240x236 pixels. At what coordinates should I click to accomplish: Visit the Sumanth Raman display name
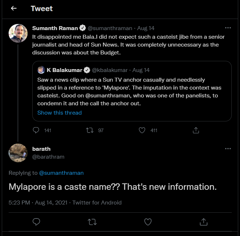55,28
